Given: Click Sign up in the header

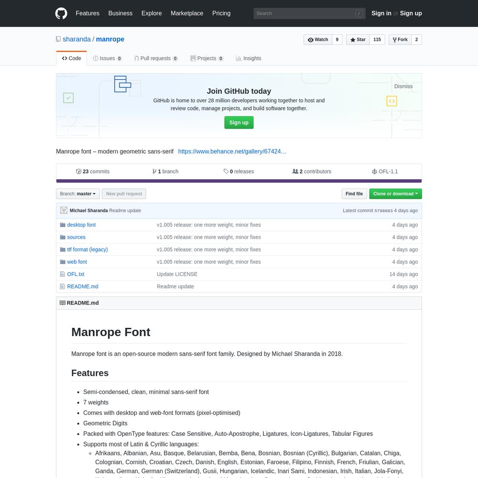Looking at the screenshot, I should pos(411,13).
